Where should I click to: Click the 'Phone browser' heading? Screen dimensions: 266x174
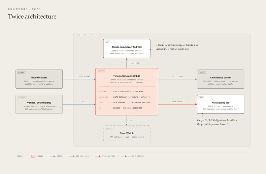(39, 77)
